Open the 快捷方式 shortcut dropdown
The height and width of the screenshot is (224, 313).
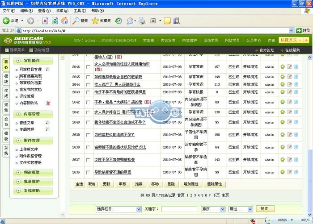tap(291, 40)
